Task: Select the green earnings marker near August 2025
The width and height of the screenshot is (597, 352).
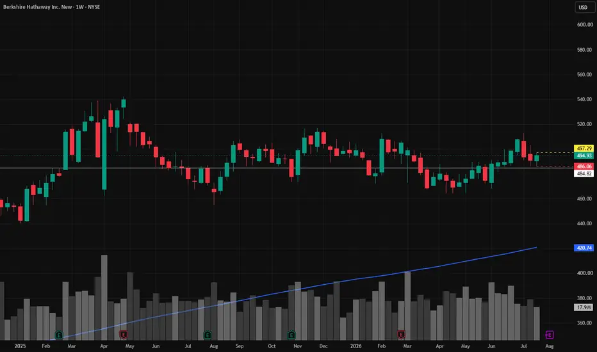Action: coord(208,335)
